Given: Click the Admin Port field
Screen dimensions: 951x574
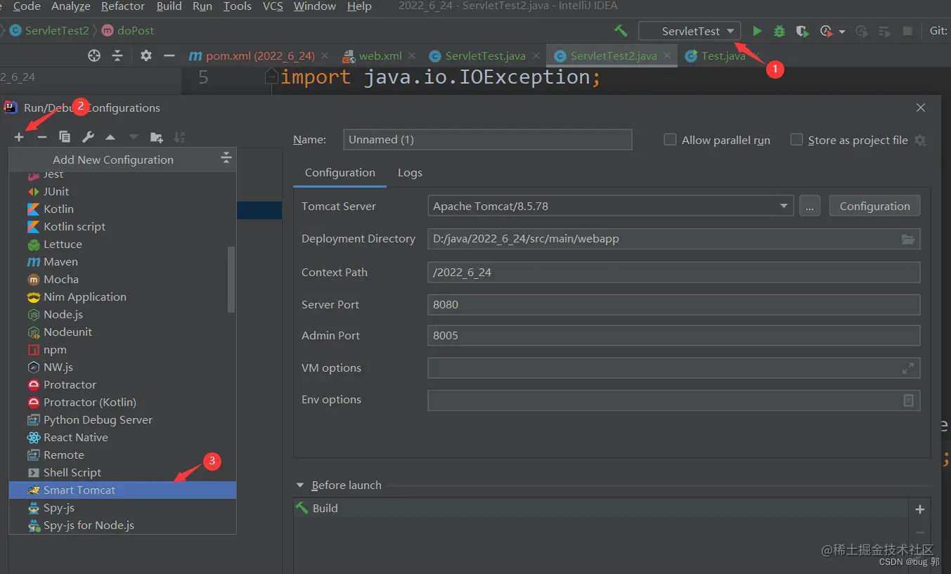Looking at the screenshot, I should pos(673,335).
